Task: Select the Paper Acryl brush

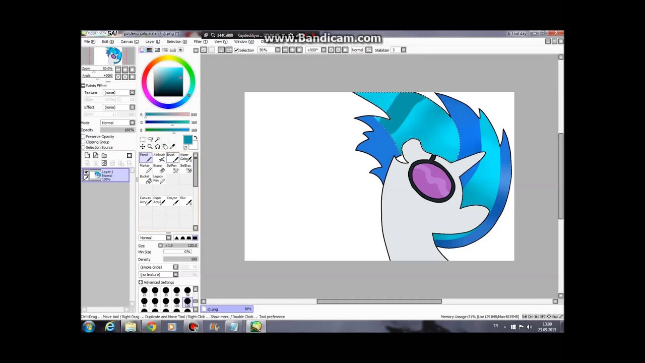Action: click(x=159, y=201)
